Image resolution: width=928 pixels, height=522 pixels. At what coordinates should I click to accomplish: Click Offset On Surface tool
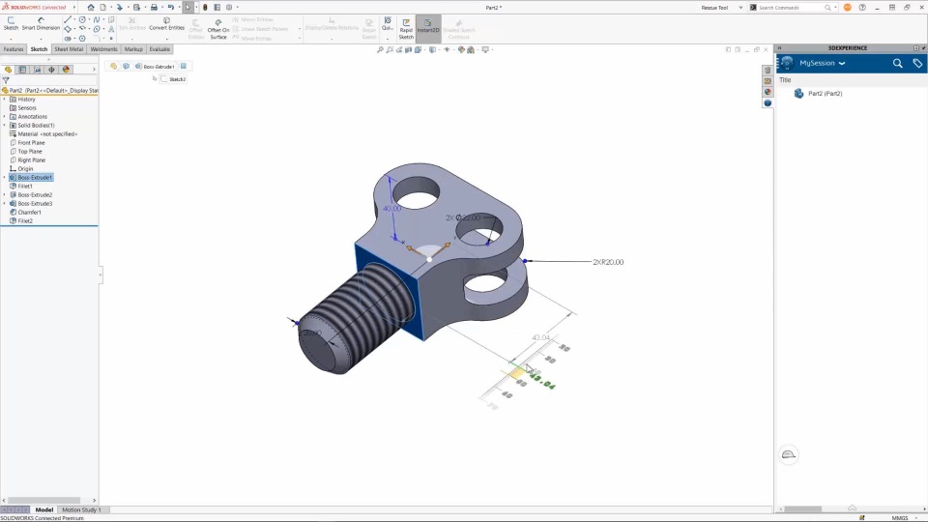tap(217, 28)
